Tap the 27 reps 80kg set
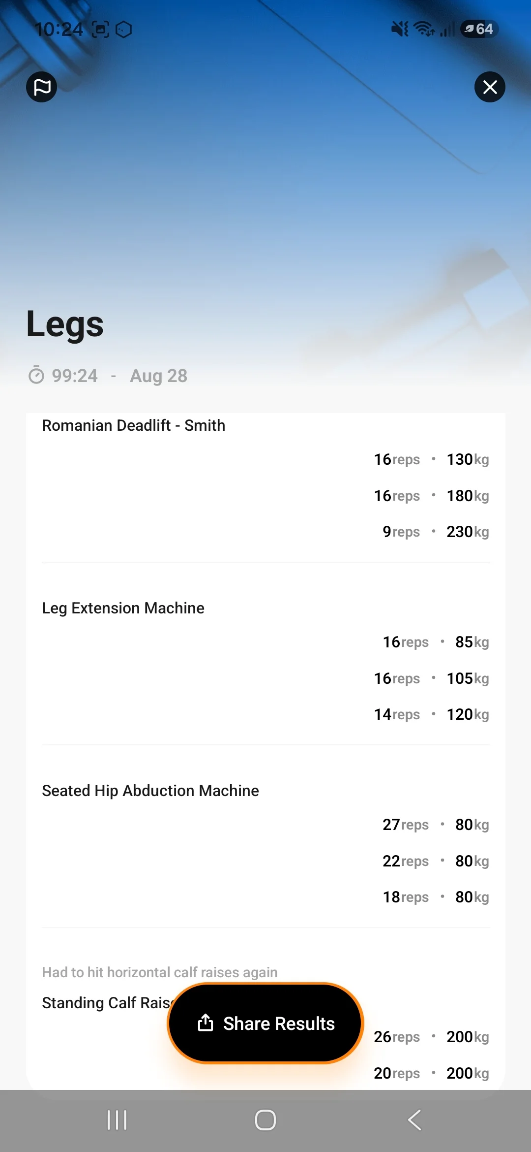 436,825
